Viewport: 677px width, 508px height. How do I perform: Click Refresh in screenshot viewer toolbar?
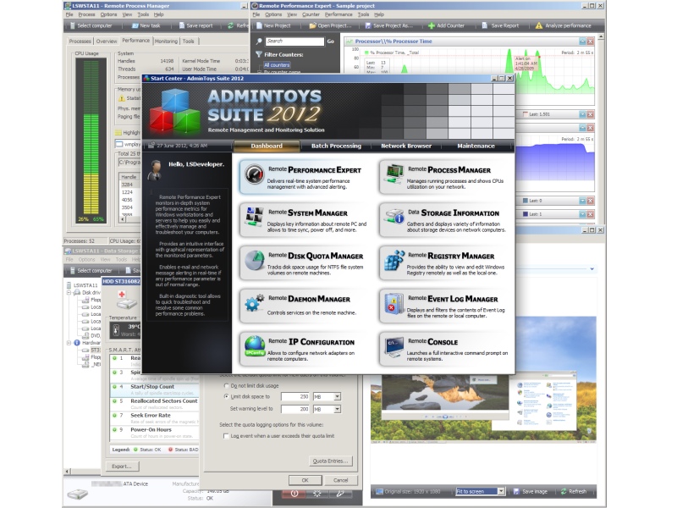[x=574, y=492]
